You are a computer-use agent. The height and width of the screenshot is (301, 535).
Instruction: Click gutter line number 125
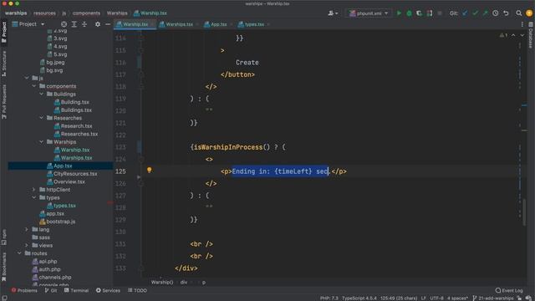pyautogui.click(x=120, y=171)
